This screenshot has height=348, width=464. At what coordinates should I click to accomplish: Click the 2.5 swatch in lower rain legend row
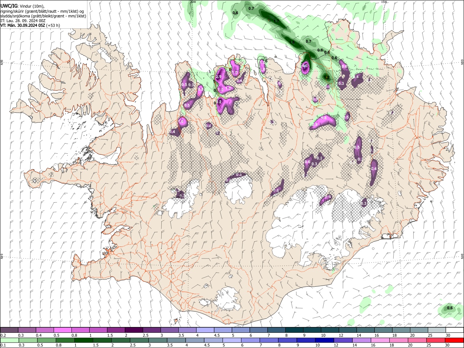coord(139,340)
